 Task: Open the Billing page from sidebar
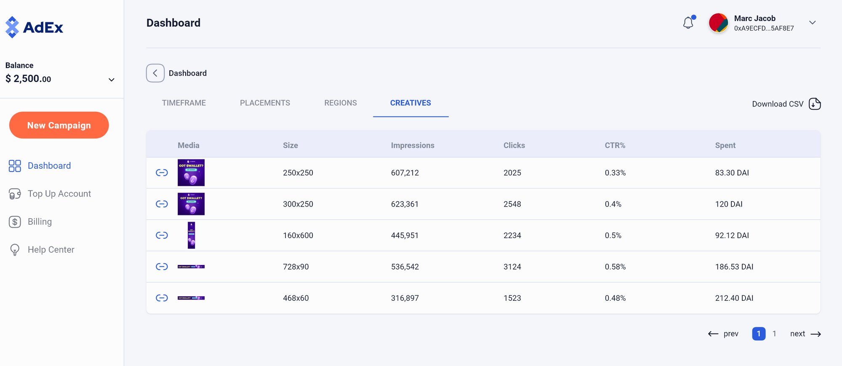click(x=40, y=222)
